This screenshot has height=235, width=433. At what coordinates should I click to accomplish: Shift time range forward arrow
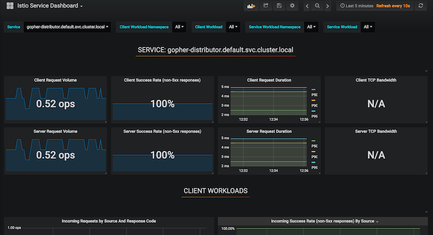(327, 6)
